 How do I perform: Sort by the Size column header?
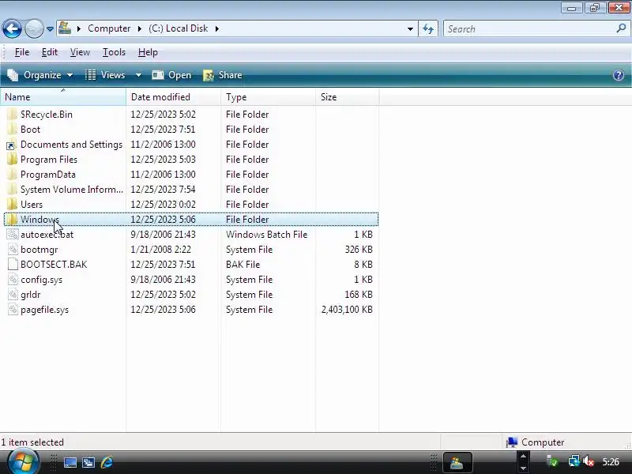347,97
